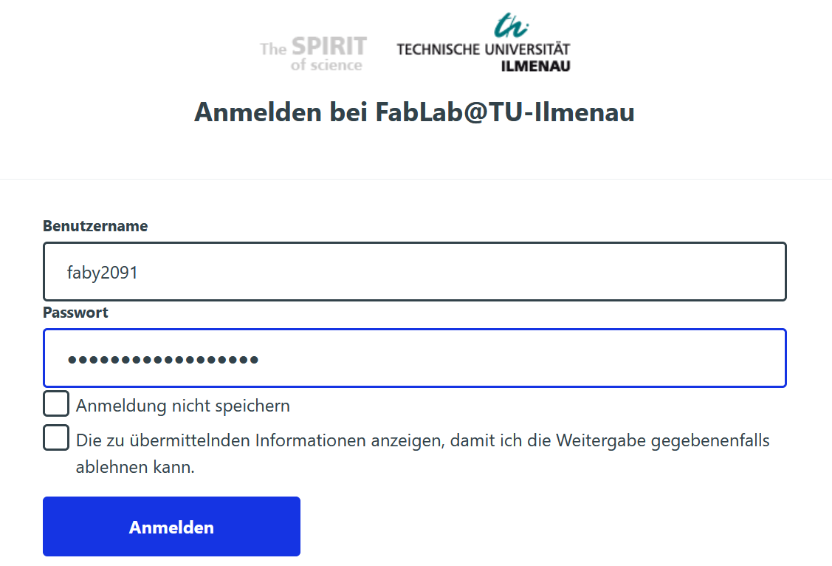Focus the Passwort input field
The height and width of the screenshot is (566, 832).
414,358
